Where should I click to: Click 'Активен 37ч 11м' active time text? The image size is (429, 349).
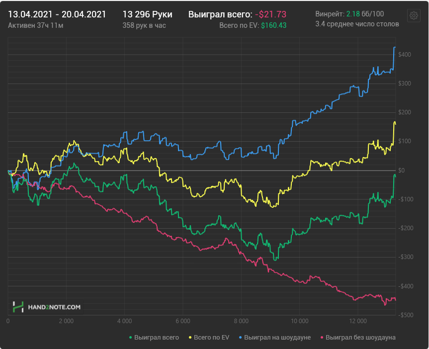pyautogui.click(x=36, y=25)
